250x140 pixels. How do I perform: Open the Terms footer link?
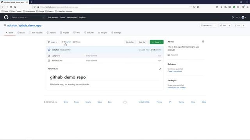[x=66, y=102]
